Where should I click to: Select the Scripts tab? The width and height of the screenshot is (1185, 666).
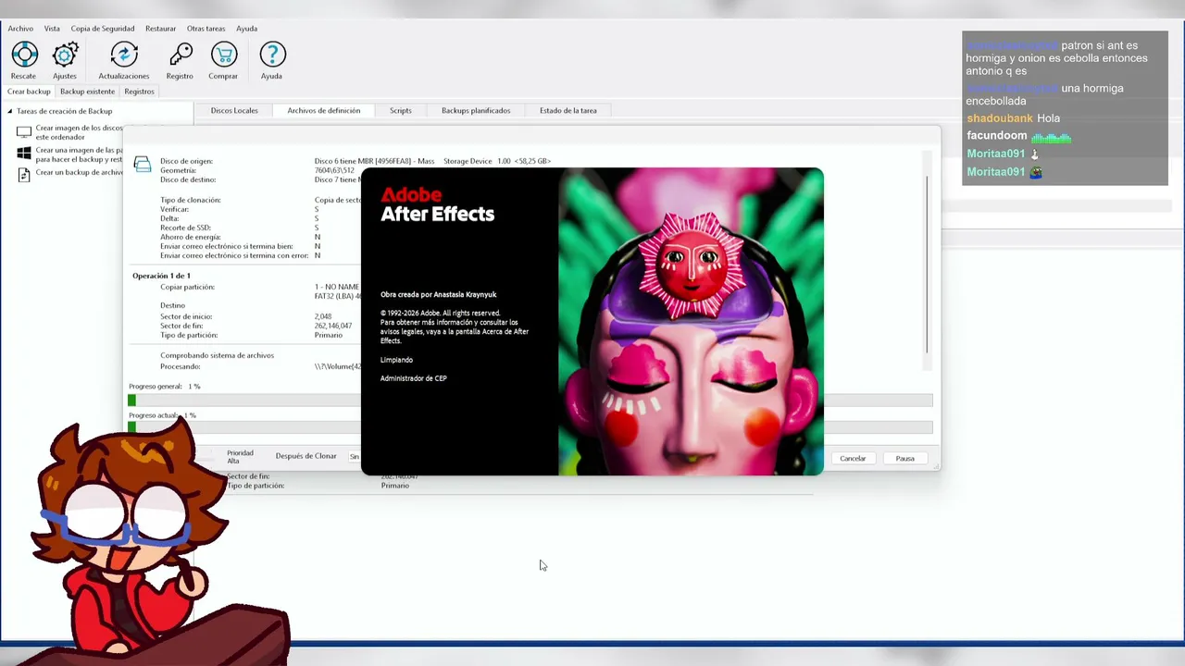[x=401, y=111]
